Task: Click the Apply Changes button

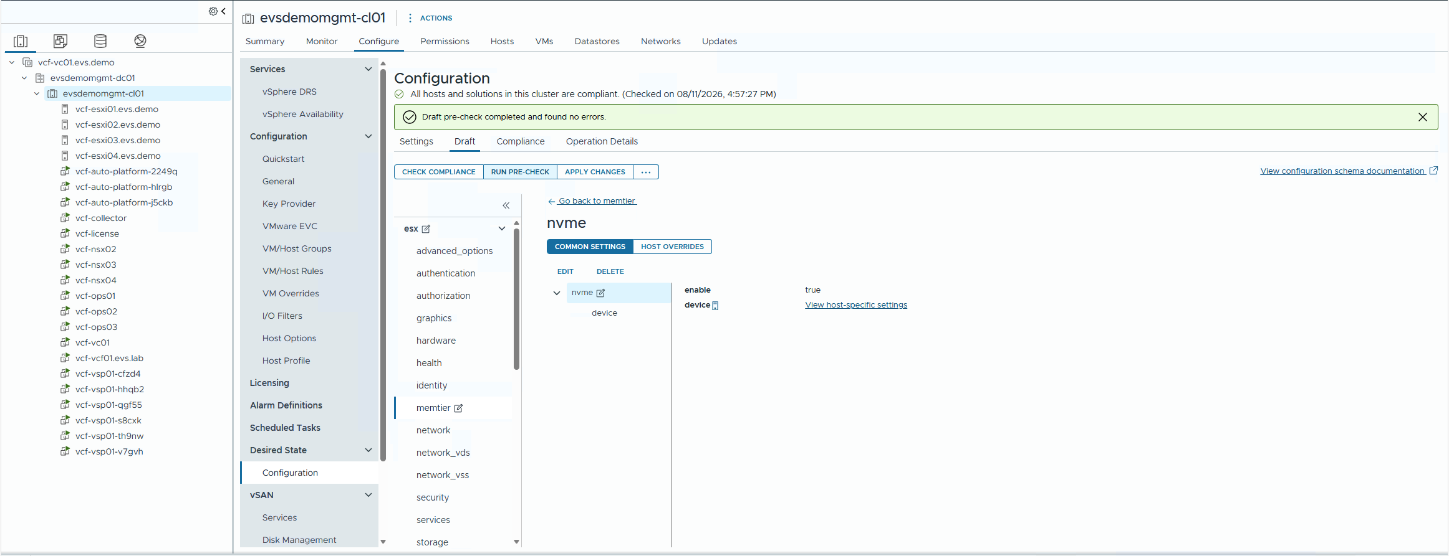Action: [595, 172]
